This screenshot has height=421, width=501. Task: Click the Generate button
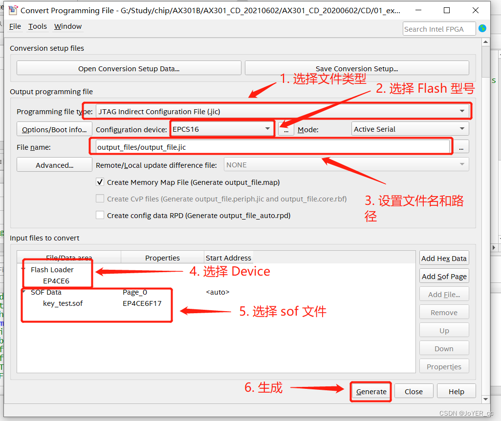coord(370,391)
